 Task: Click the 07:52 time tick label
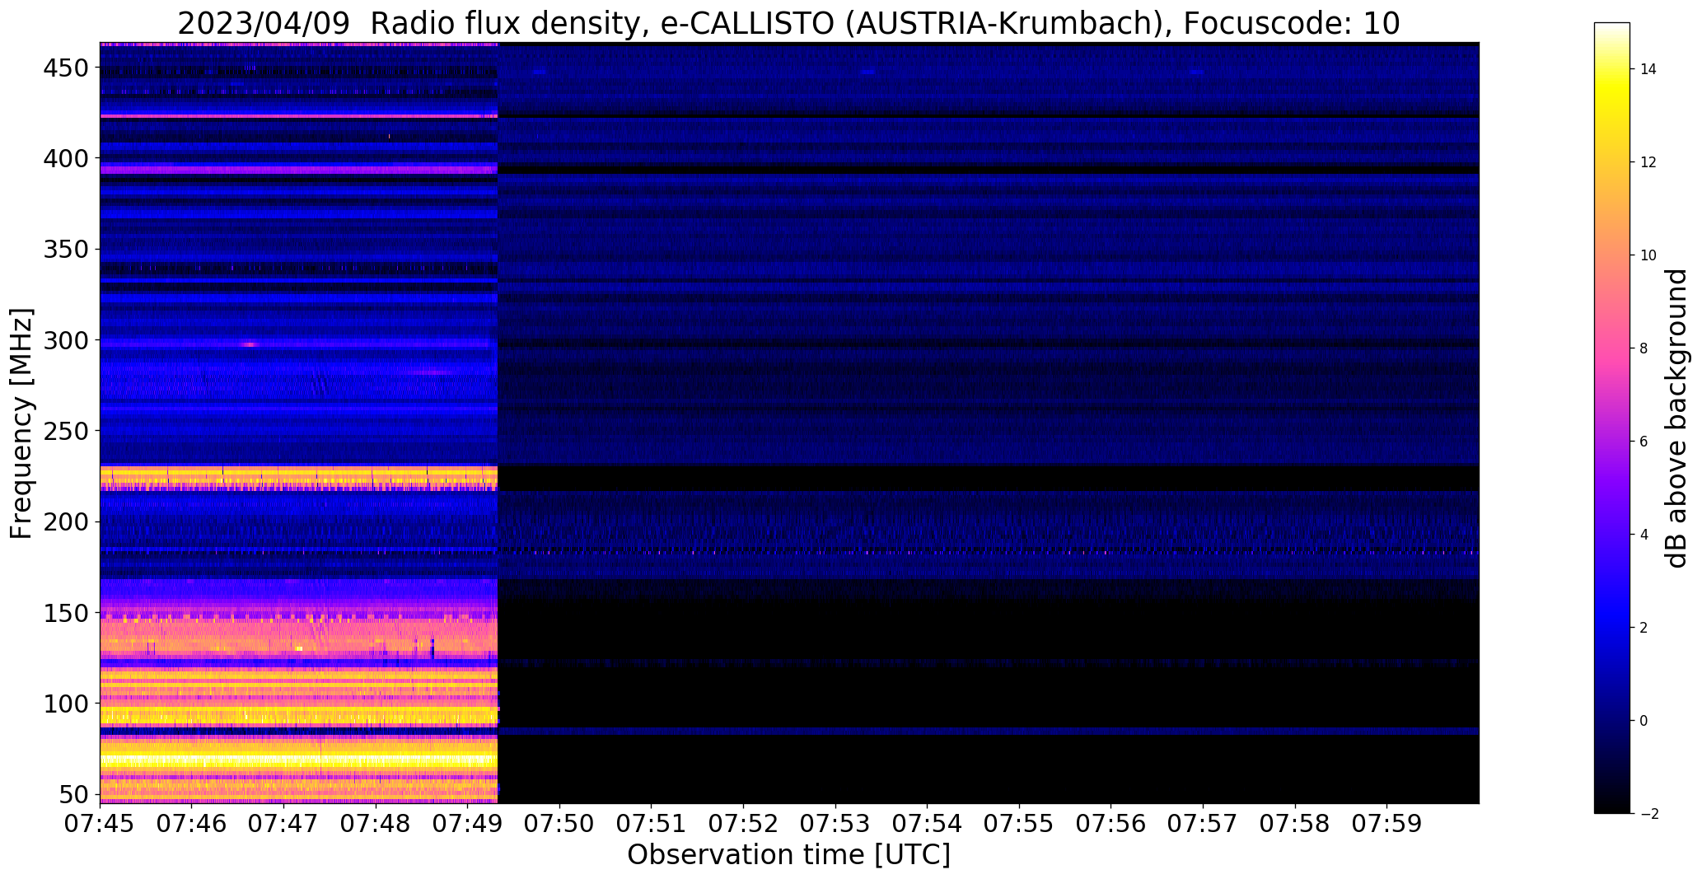[744, 824]
